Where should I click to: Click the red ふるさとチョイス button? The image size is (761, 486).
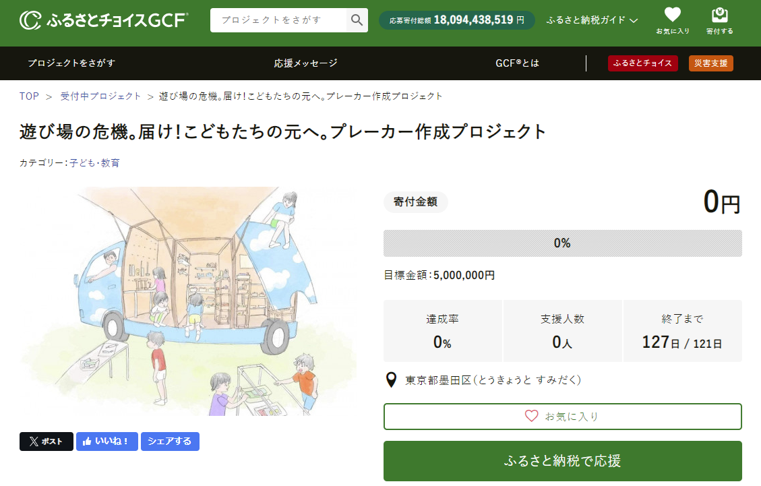[642, 63]
